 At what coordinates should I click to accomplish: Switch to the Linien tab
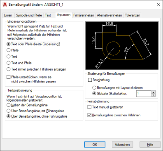[8, 15]
